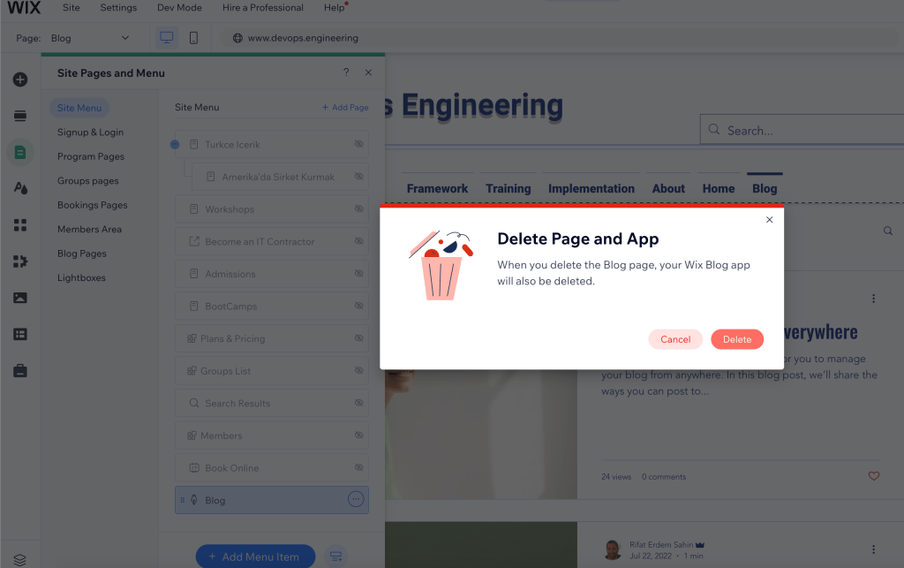Open the Page Blog dropdown
The image size is (904, 568).
89,38
